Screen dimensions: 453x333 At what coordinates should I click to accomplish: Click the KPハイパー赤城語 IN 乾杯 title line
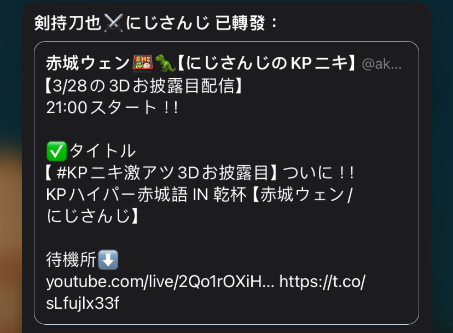(146, 194)
